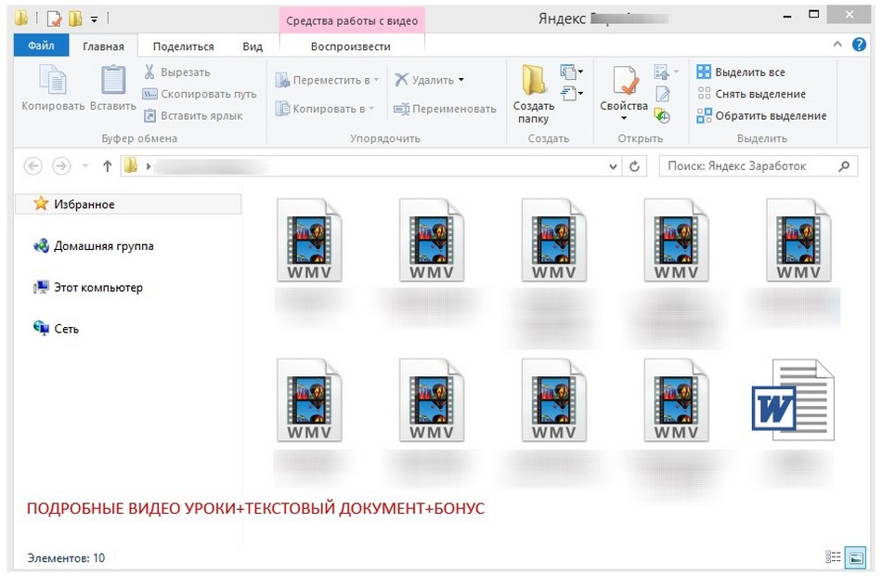Click Вставить ярлык command
Image resolution: width=882 pixels, height=576 pixels.
pyautogui.click(x=193, y=115)
